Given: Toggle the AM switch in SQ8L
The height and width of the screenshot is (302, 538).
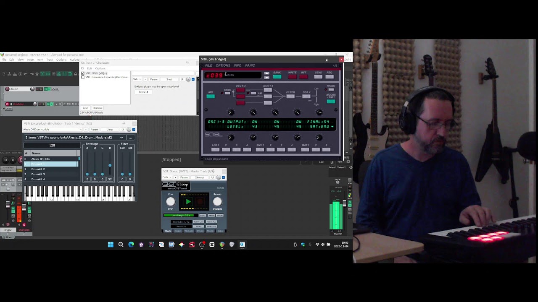Looking at the screenshot, I should [253, 93].
